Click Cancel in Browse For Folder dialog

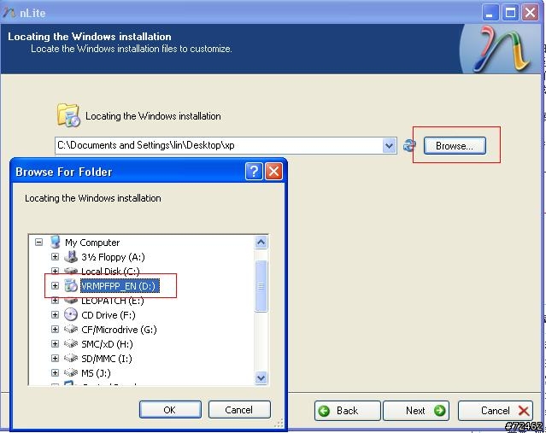coord(239,410)
